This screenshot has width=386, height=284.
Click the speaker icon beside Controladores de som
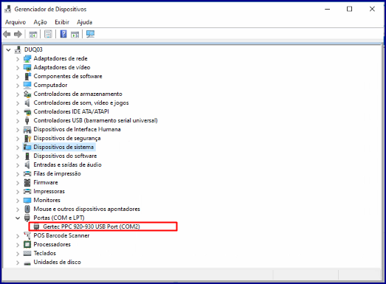(27, 103)
